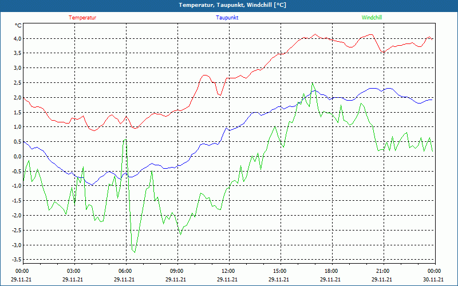The image size is (458, 286).
Task: Click the '00:00' time label dated 30.11.21
Action: [433, 271]
